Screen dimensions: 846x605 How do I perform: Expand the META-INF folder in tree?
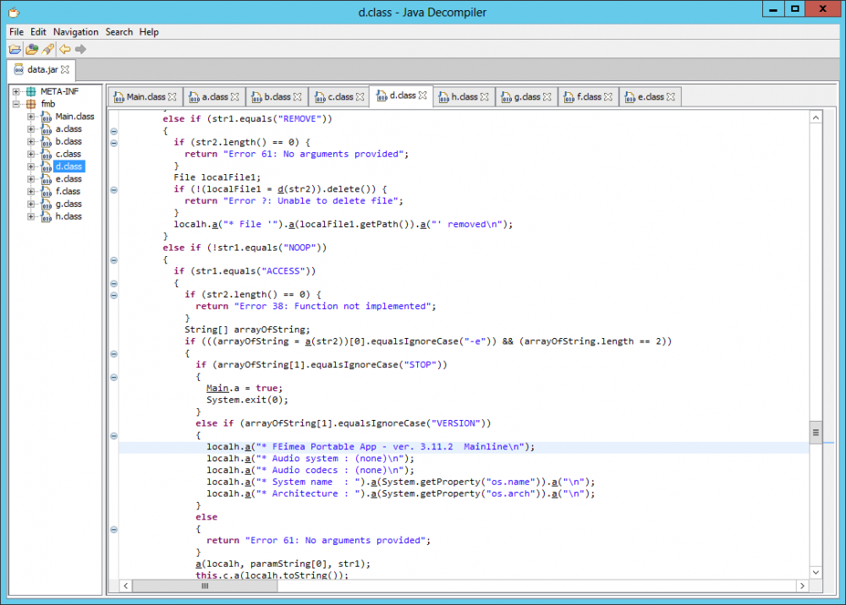pyautogui.click(x=17, y=91)
